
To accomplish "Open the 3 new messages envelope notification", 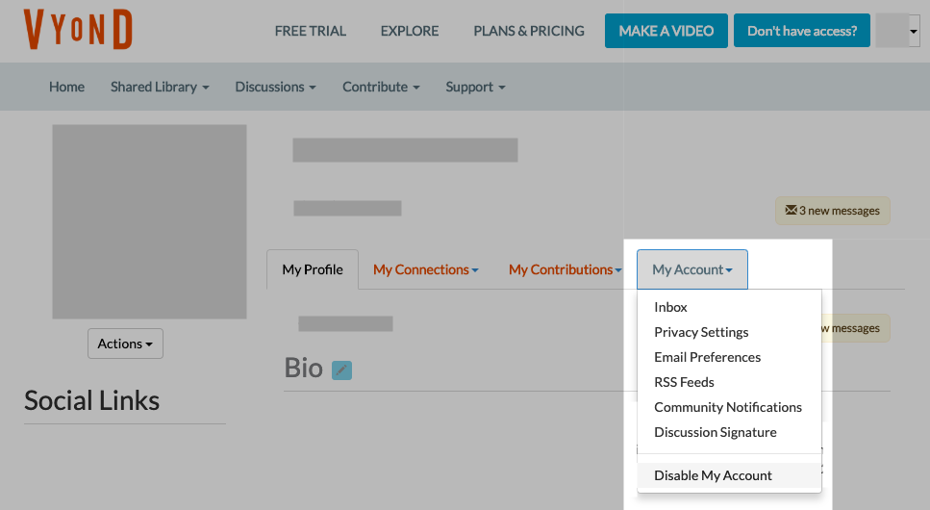I will (833, 211).
